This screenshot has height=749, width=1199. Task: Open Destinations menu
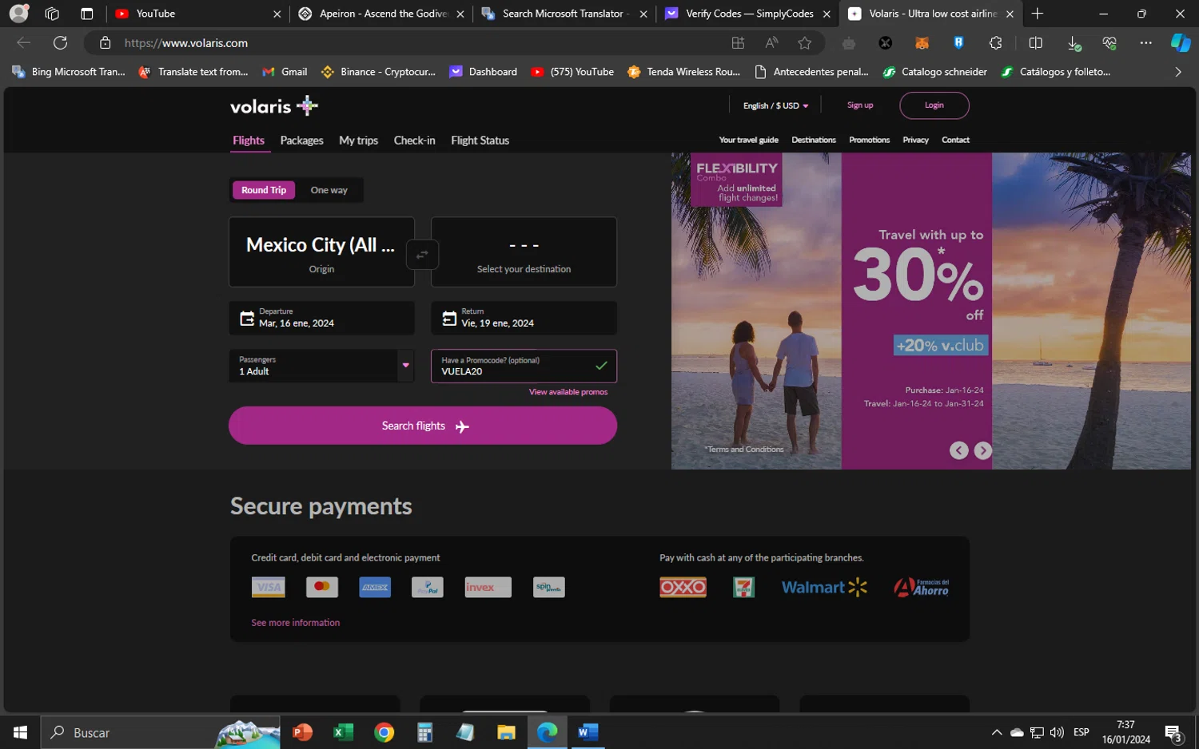tap(814, 140)
